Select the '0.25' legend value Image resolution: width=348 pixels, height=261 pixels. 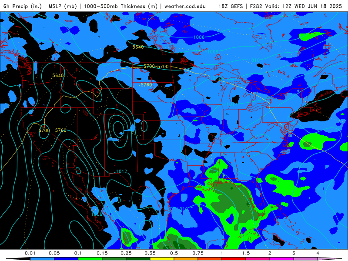[x=126, y=253]
